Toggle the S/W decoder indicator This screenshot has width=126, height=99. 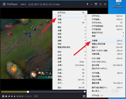pyautogui.click(x=36, y=96)
